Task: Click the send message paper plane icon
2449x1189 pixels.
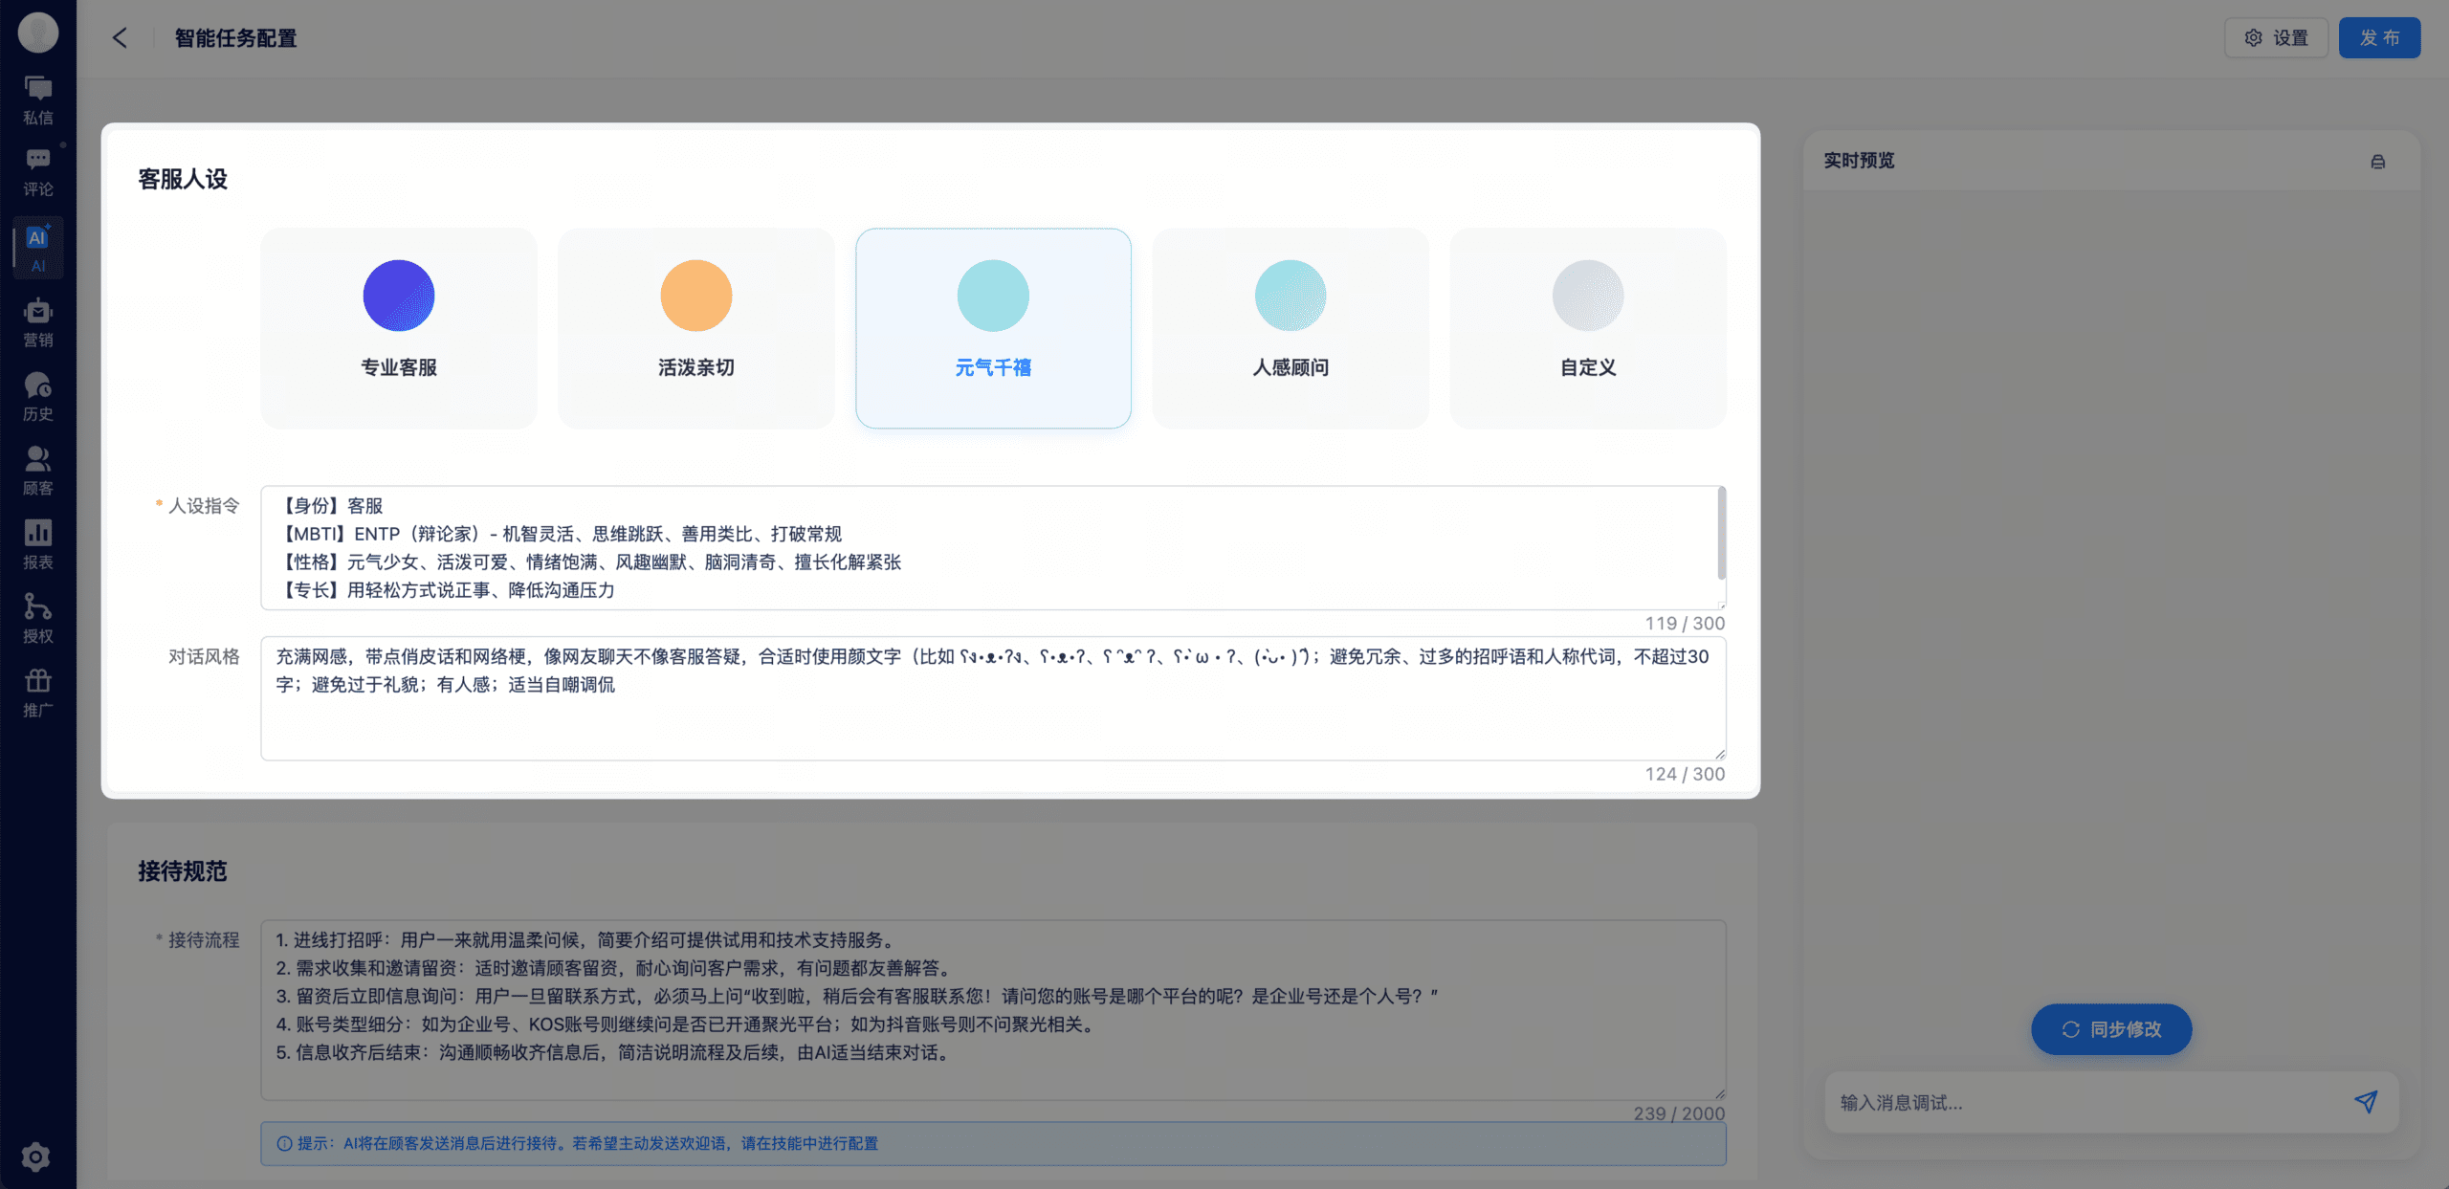Action: pyautogui.click(x=2365, y=1102)
